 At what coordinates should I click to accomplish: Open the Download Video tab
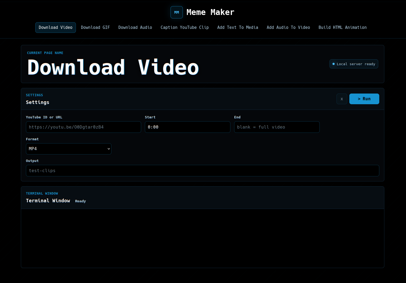56,28
